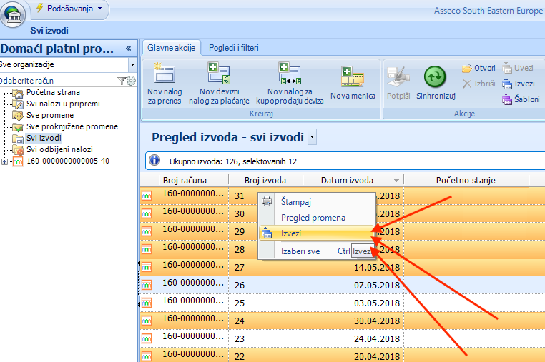Click Izbriši in the Akcije group
This screenshot has width=545, height=362.
(x=478, y=84)
